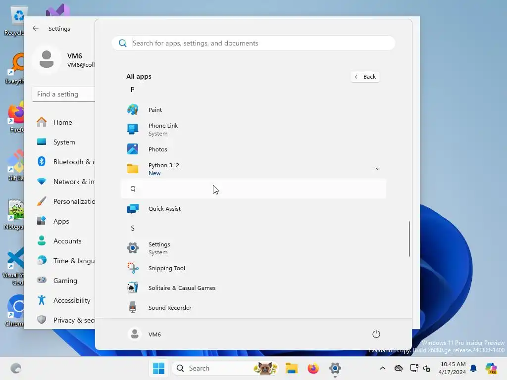Select the Everything desktop shortcut
The image size is (507, 380).
[x=14, y=69]
